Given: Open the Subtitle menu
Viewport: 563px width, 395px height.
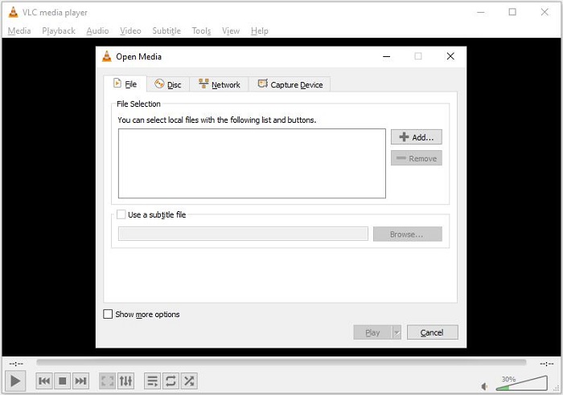Looking at the screenshot, I should [166, 31].
